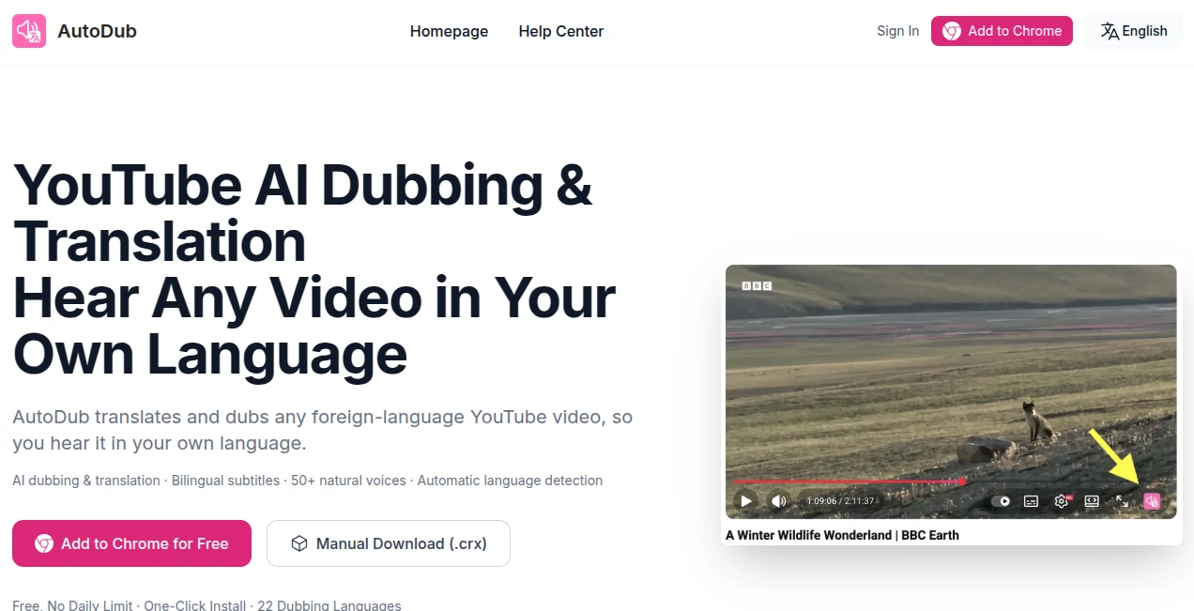Click the BBC wildlife video preview
Viewport: 1194px width, 611px height.
(951, 391)
